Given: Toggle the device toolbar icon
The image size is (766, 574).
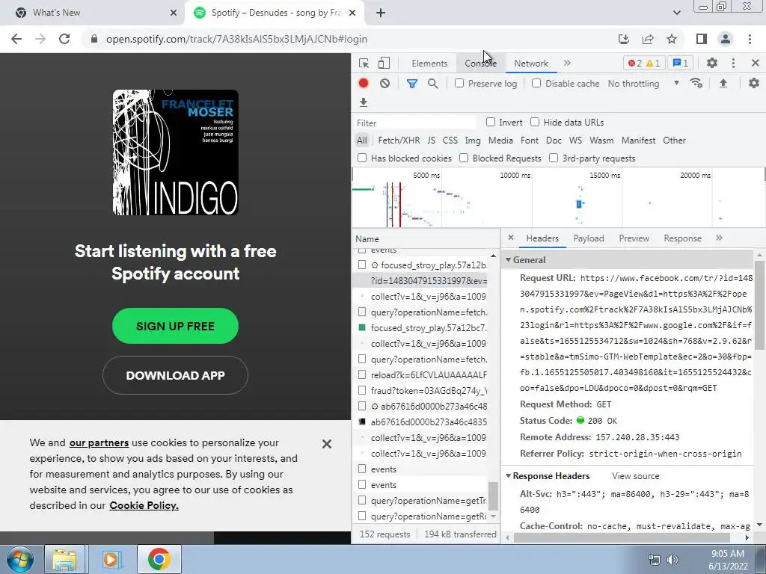Looking at the screenshot, I should click(384, 63).
